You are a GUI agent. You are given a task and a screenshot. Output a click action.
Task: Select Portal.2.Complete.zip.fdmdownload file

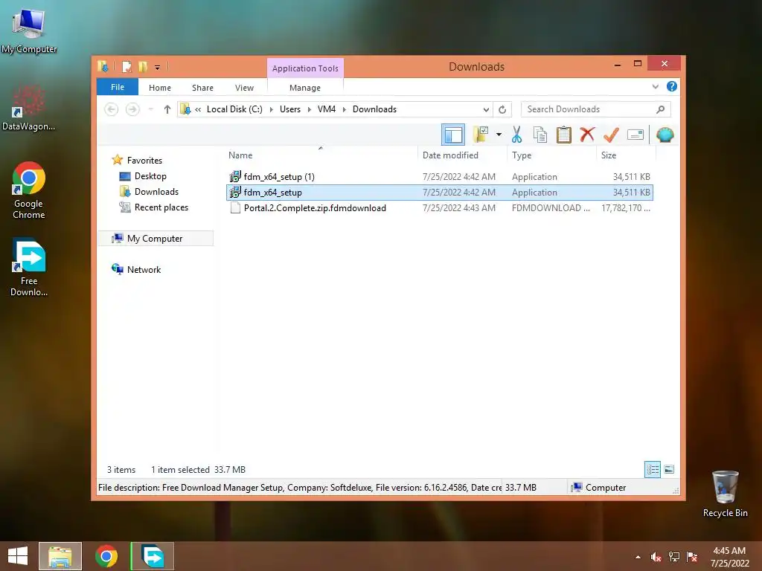coord(439,208)
